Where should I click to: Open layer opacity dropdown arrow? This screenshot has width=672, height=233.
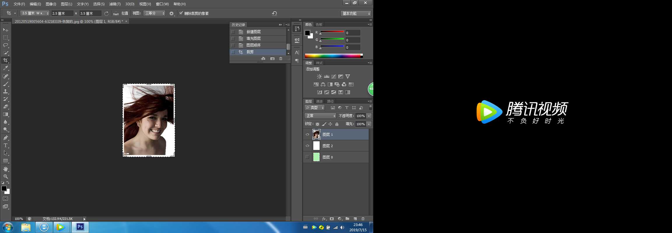[x=369, y=116]
